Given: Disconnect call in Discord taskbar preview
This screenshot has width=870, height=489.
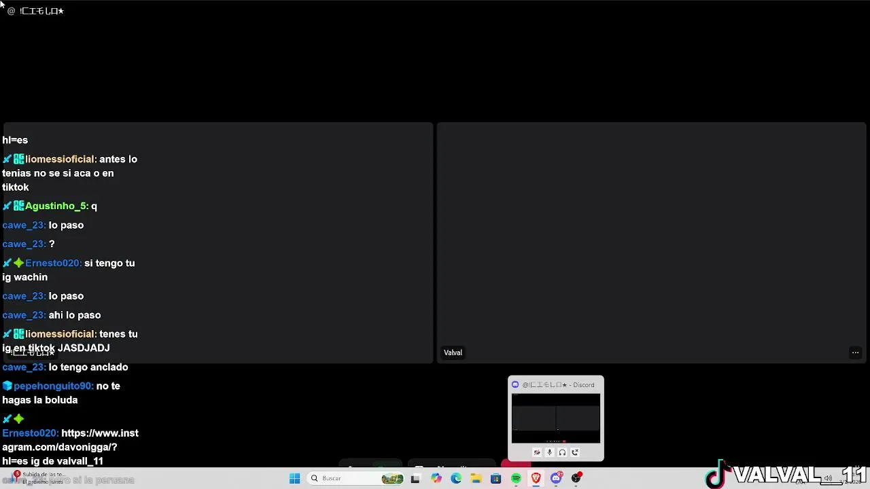Looking at the screenshot, I should pyautogui.click(x=575, y=452).
